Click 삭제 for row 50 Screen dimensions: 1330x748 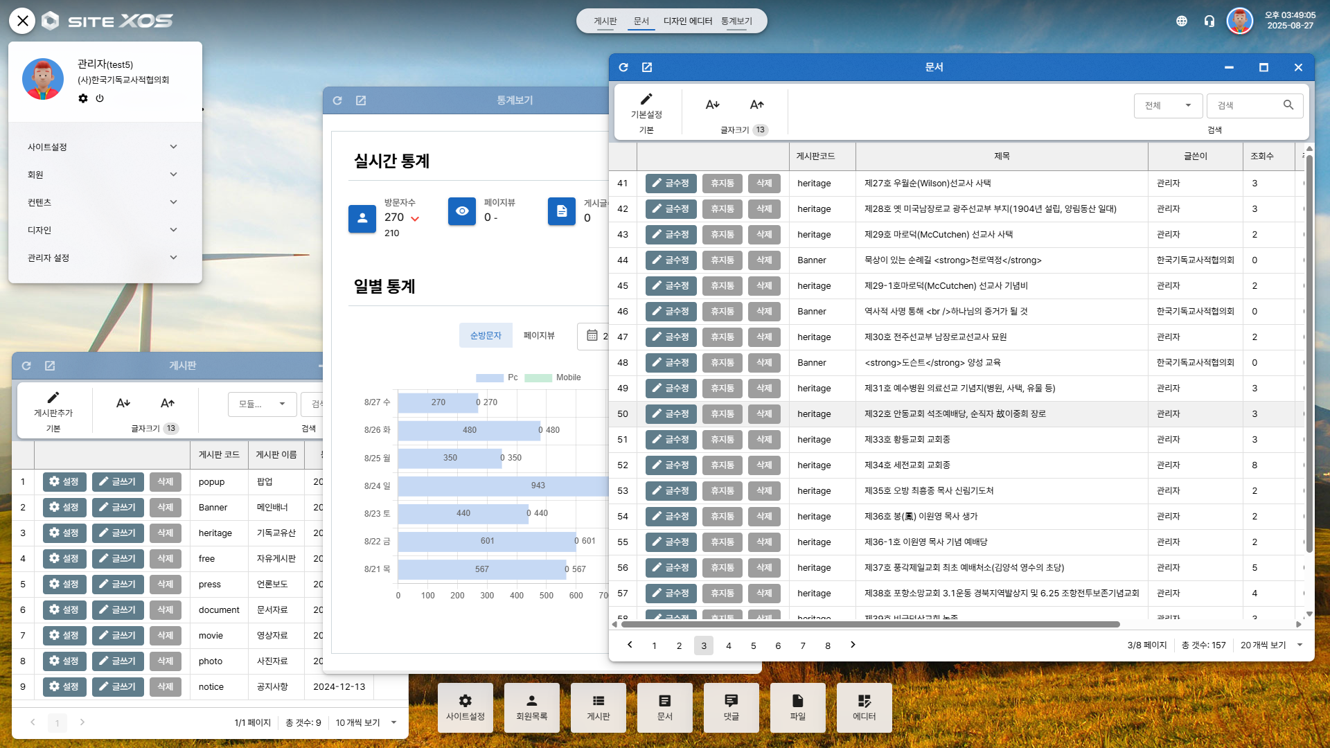tap(764, 414)
